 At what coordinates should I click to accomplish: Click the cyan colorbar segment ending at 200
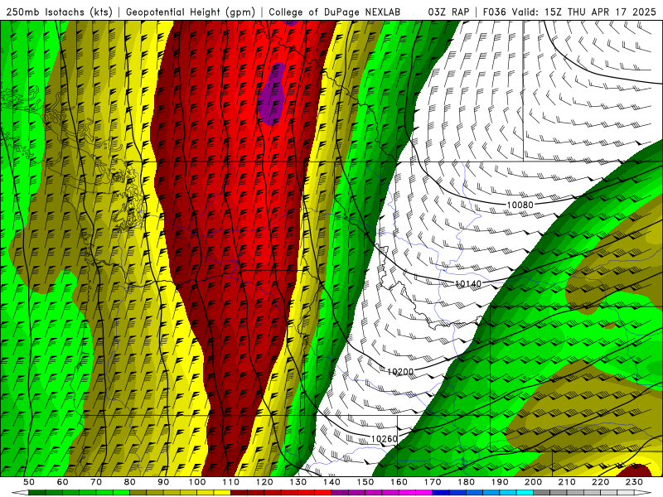pyautogui.click(x=525, y=493)
